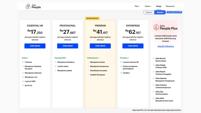This screenshot has height=113, width=201.
Task: Click Coba Gratis under Profesional plan
Action: click(x=68, y=46)
